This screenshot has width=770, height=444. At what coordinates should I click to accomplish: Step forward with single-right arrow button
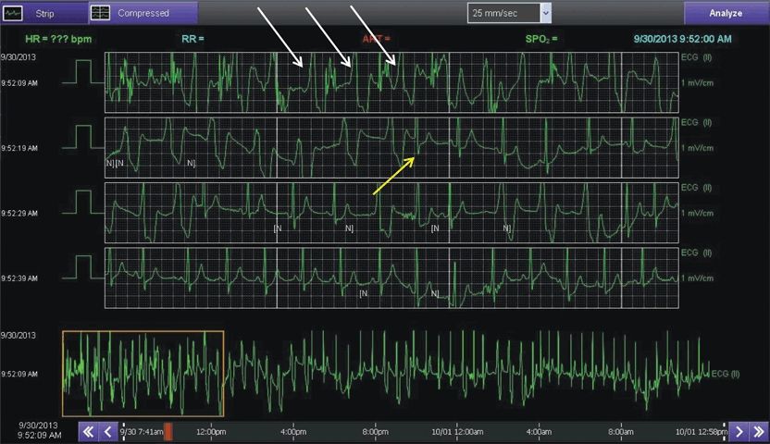click(738, 431)
